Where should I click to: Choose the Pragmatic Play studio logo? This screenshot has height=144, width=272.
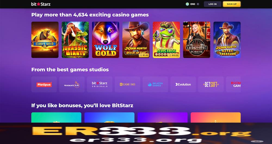pyautogui.click(x=72, y=84)
